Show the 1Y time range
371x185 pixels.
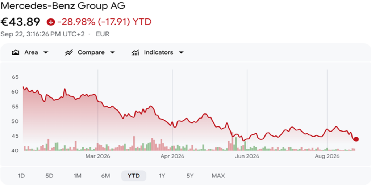(162, 176)
